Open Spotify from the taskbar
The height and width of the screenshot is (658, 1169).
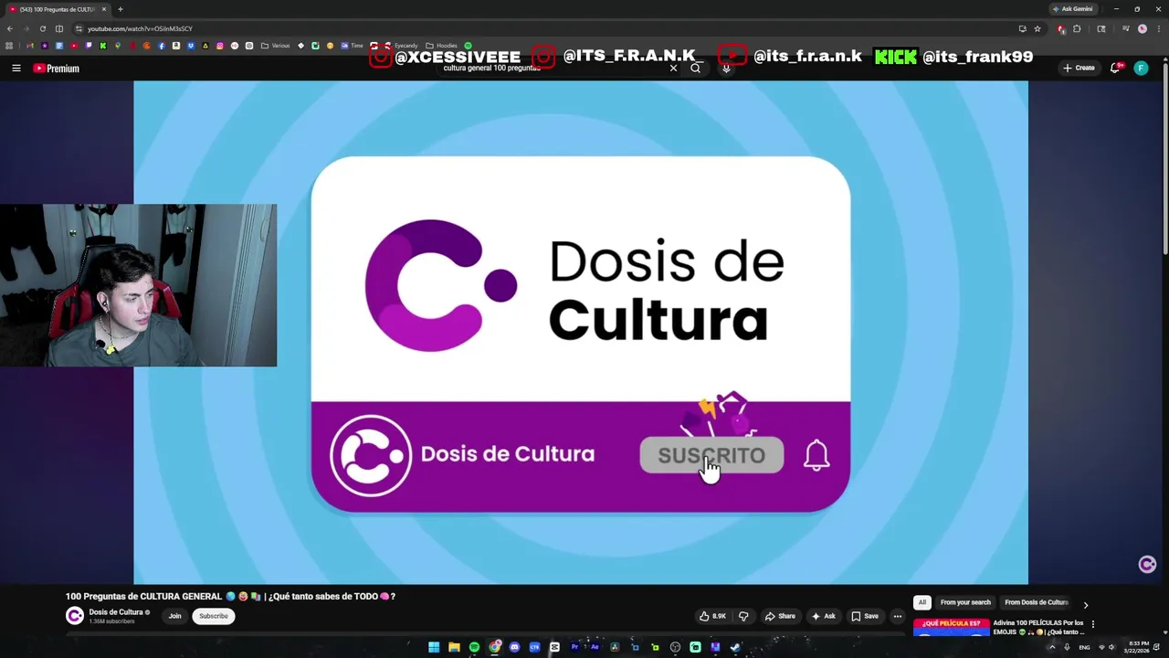474,647
